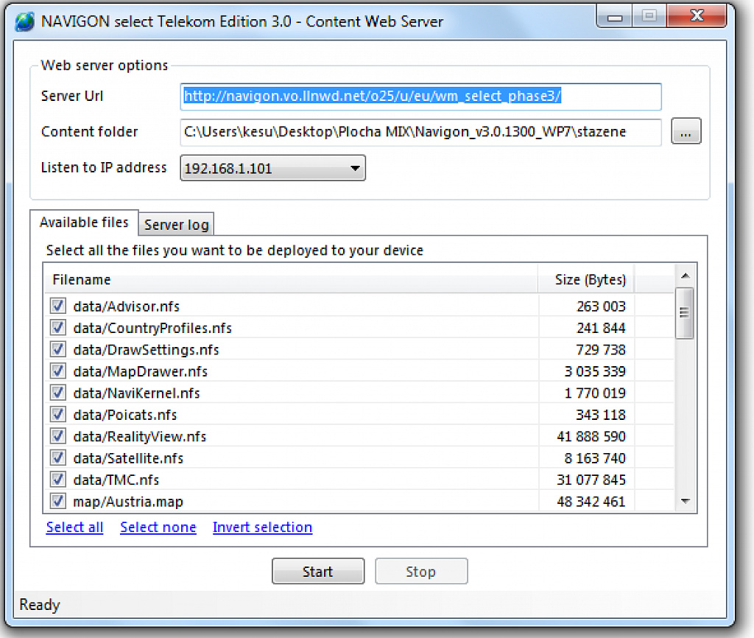
Task: Uncheck the data/RealityView.nfs checkbox
Action: pos(57,436)
